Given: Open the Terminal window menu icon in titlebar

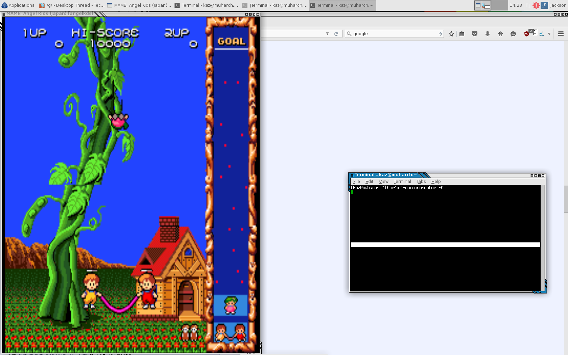Looking at the screenshot, I should point(352,175).
